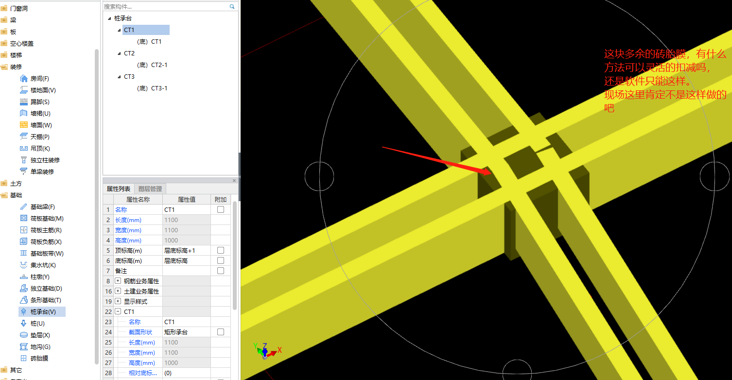
Task: Click the 底标高 value 层底标高
Action: point(187,260)
